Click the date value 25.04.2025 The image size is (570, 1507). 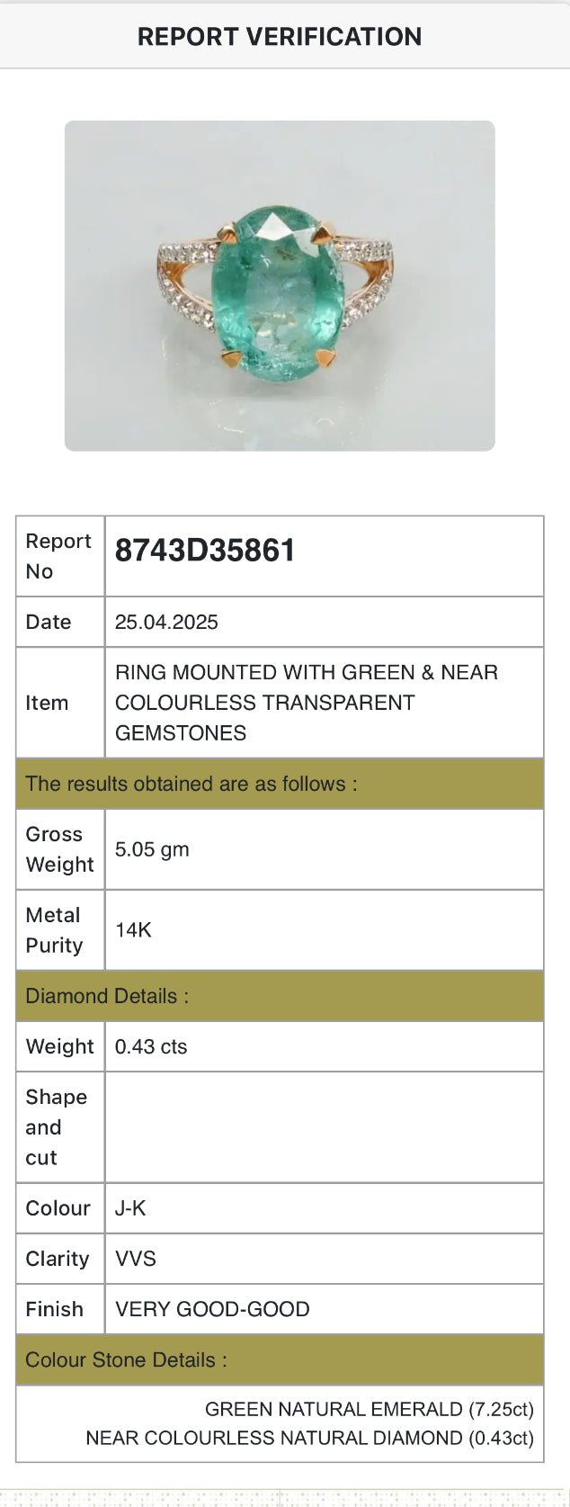[166, 622]
